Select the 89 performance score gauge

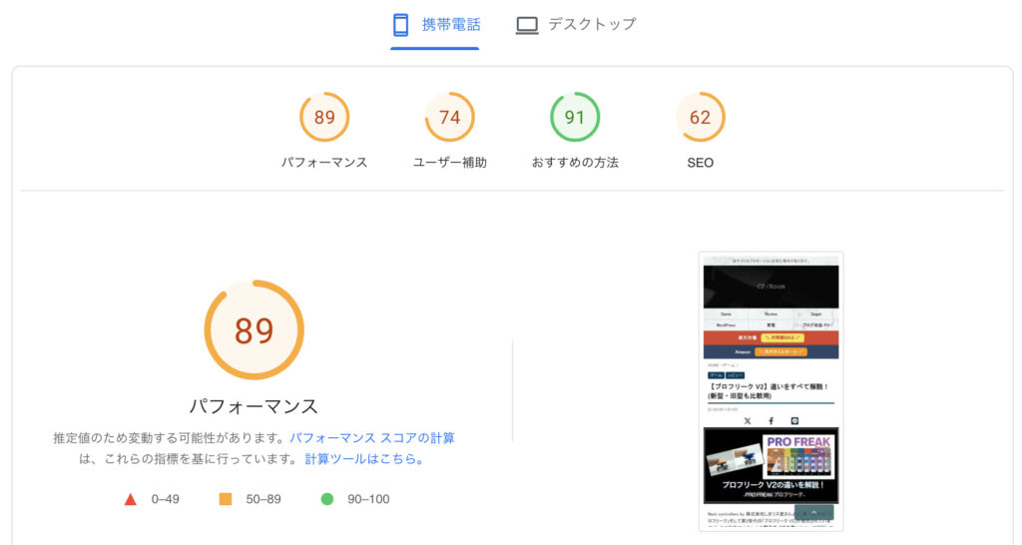[324, 117]
